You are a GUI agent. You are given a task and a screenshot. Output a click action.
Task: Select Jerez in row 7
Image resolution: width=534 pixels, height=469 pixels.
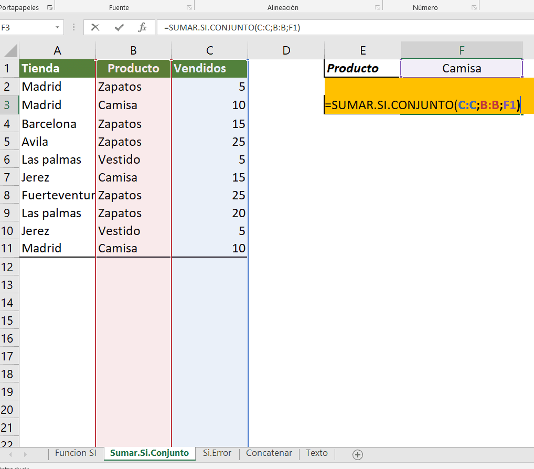[x=57, y=177]
